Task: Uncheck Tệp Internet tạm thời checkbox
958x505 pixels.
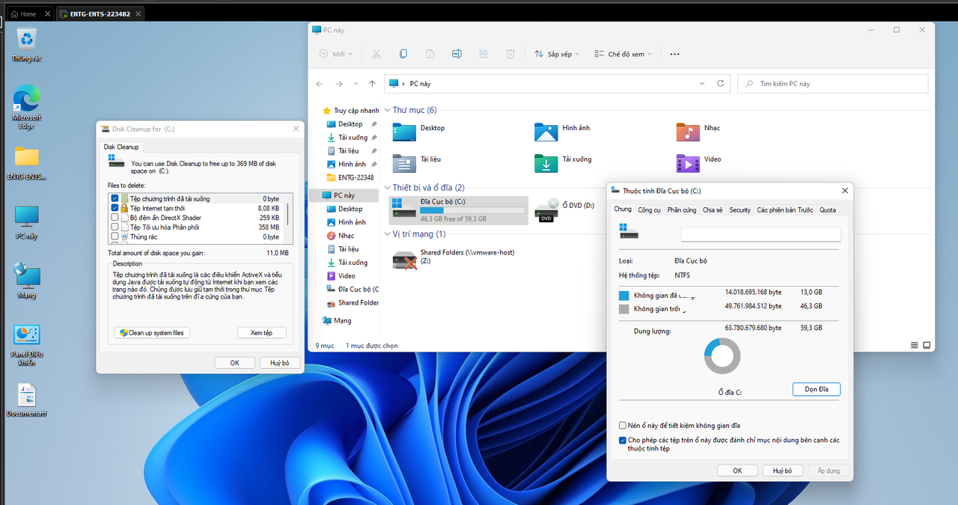Action: click(x=115, y=208)
